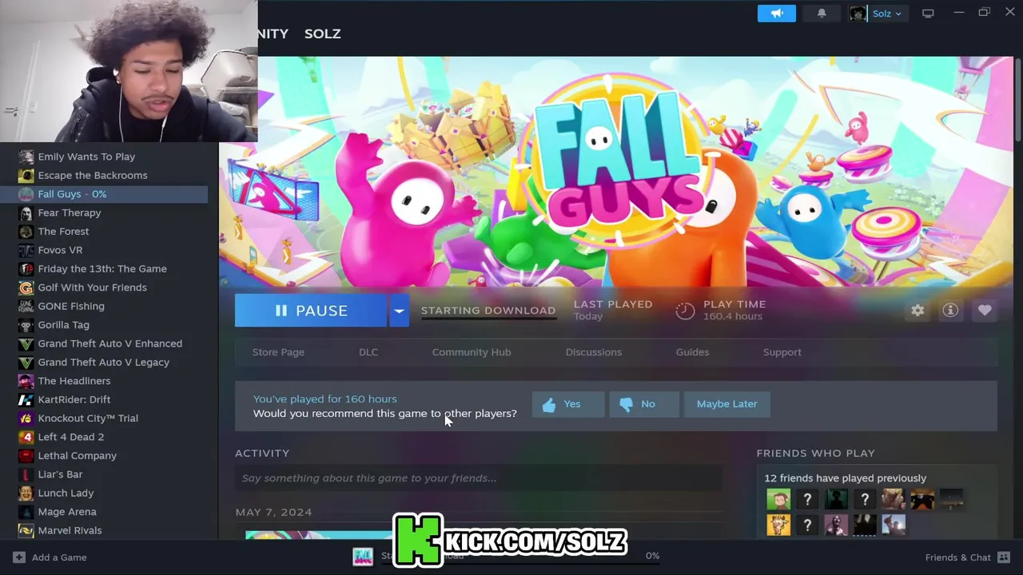Screen dimensions: 1023x575
Task: Choose No for recommendation
Action: point(644,404)
